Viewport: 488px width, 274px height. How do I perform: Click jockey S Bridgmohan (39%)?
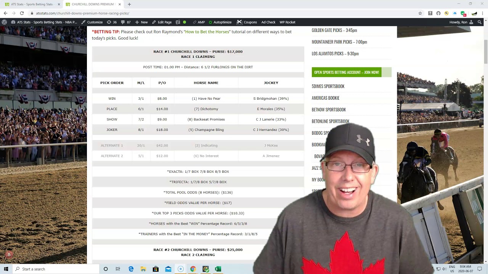(x=271, y=99)
